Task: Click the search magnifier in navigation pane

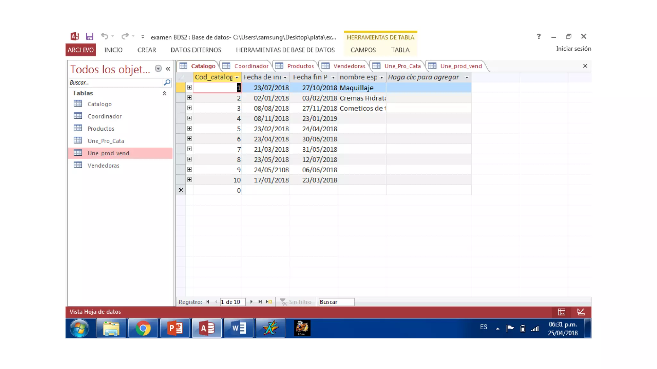Action: coord(167,83)
